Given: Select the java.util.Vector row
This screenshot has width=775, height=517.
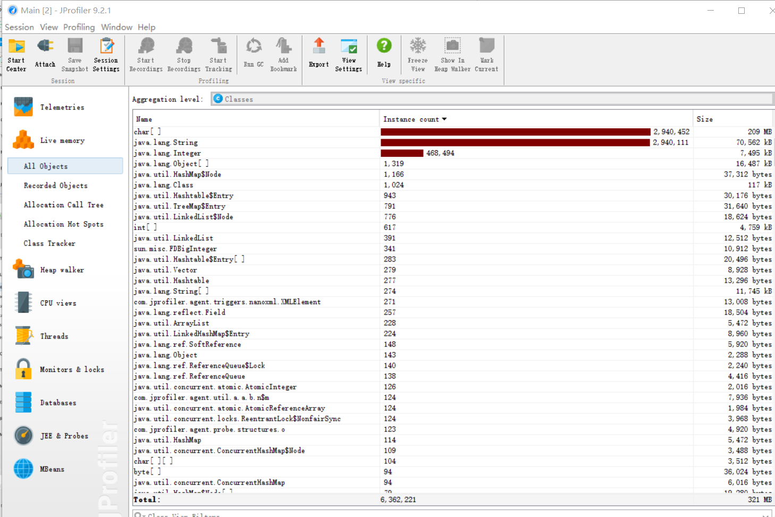Looking at the screenshot, I should pyautogui.click(x=453, y=270).
